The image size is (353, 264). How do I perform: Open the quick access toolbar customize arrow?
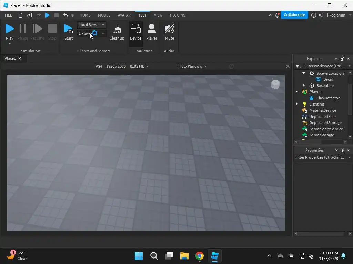pos(72,15)
